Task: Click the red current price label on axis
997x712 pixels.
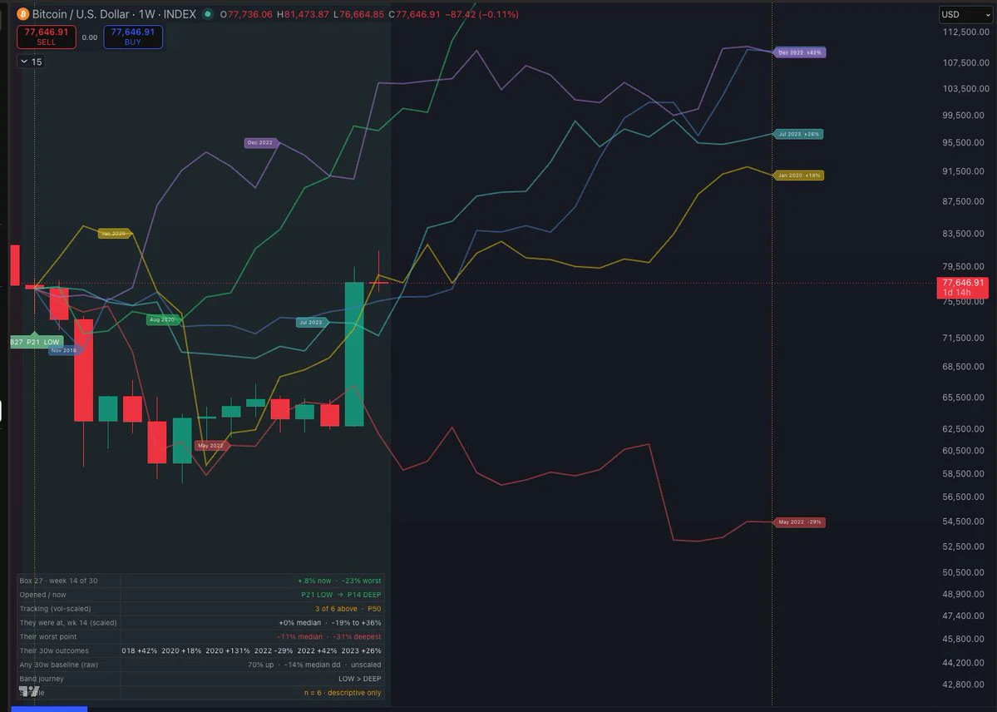Action: 962,288
